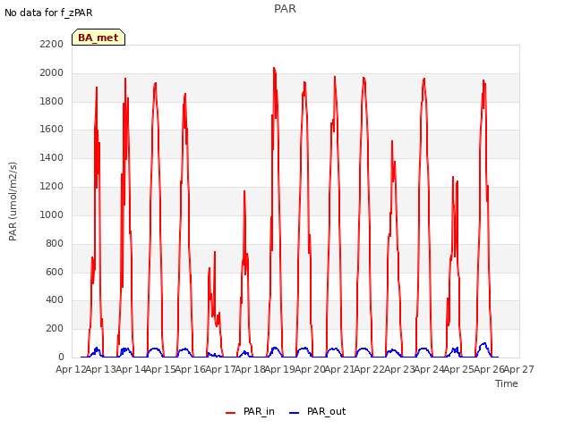Screen dimensions: 573x429
Task: Click the 400 y-axis tick label
Action: click(55, 300)
